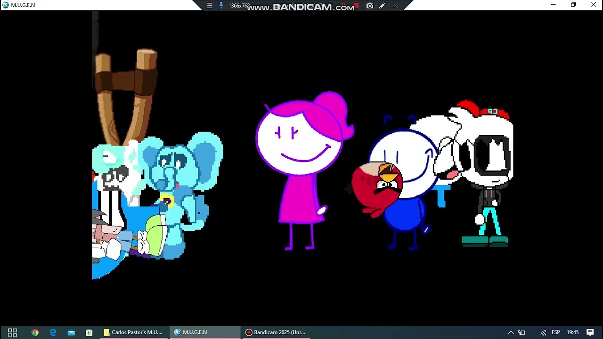Launch Google Chrome from the taskbar
The image size is (603, 339).
[35, 332]
